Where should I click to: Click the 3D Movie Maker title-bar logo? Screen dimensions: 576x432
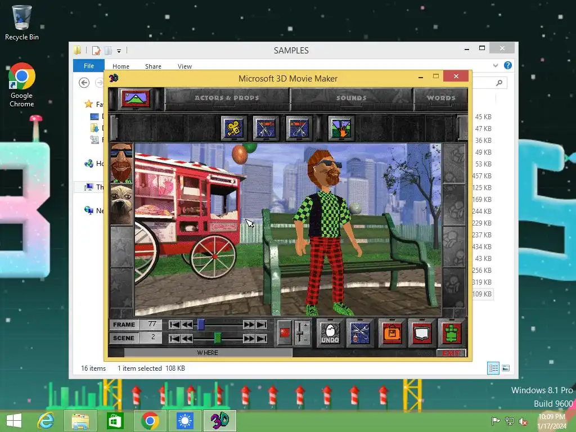click(x=114, y=78)
